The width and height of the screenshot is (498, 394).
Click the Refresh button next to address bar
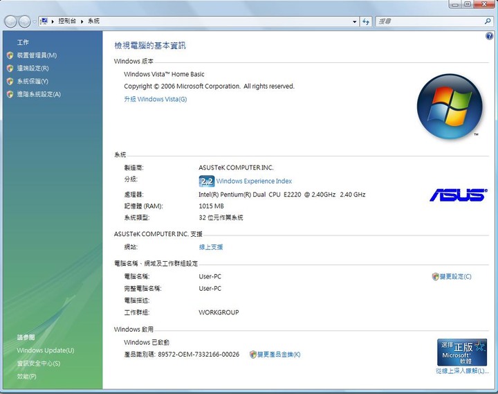click(x=366, y=21)
